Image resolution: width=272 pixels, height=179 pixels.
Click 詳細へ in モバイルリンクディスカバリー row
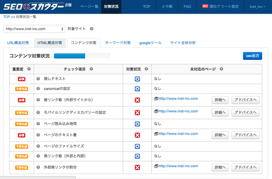[x=220, y=113]
